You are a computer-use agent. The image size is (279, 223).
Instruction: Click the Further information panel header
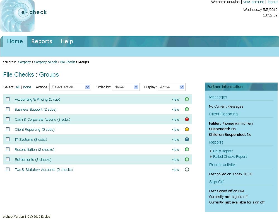(x=241, y=87)
